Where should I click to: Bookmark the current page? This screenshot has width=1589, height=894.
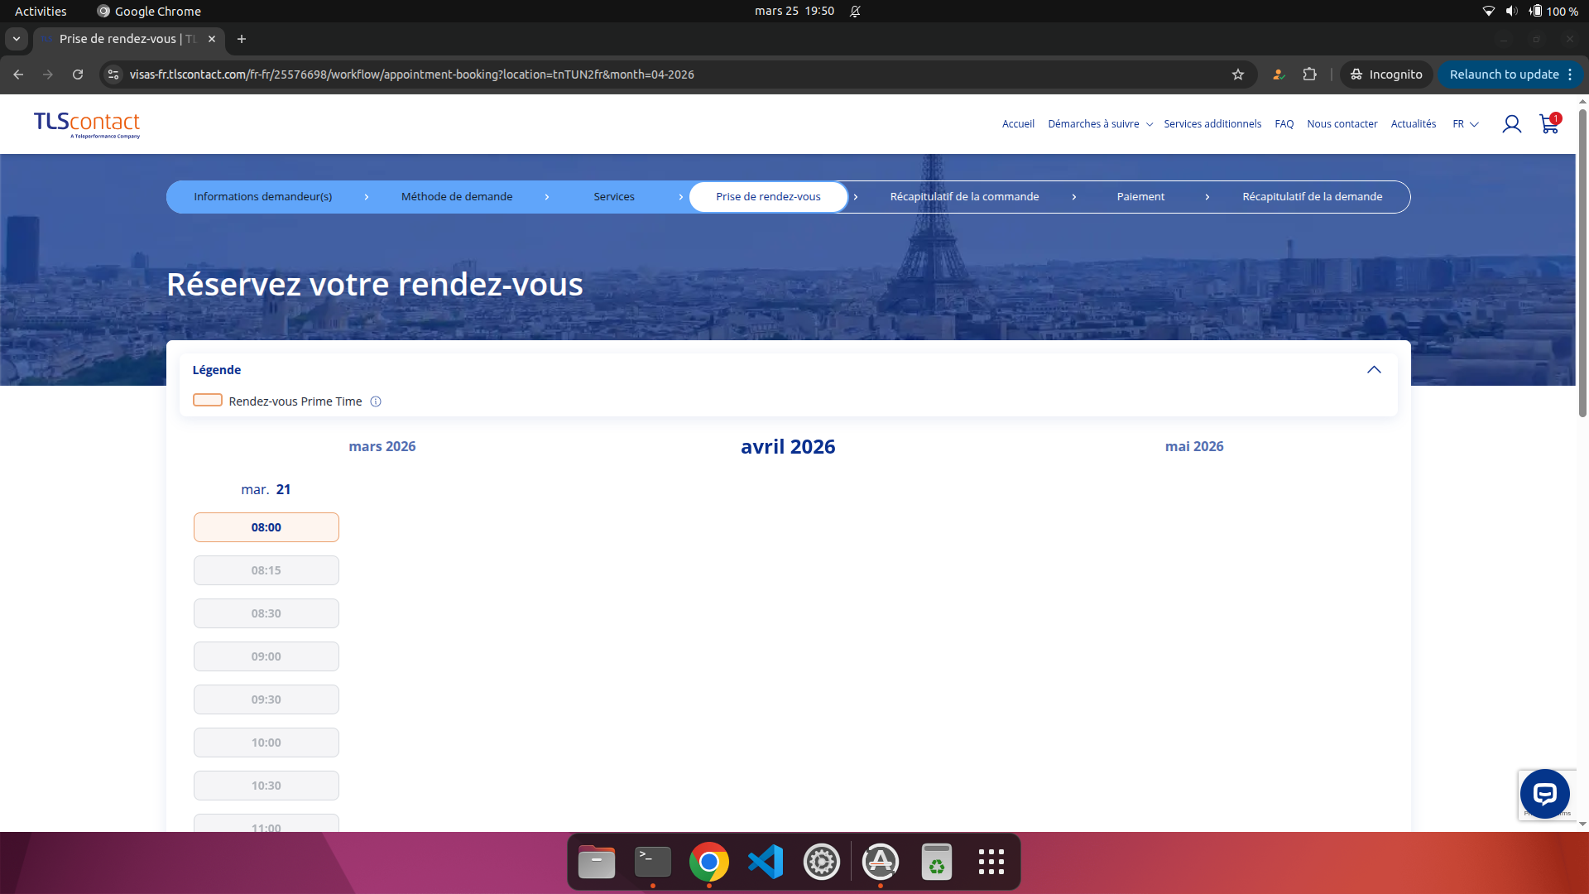pos(1238,74)
